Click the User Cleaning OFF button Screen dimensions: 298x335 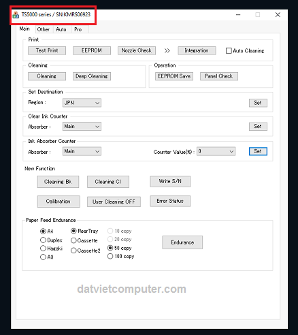114,202
